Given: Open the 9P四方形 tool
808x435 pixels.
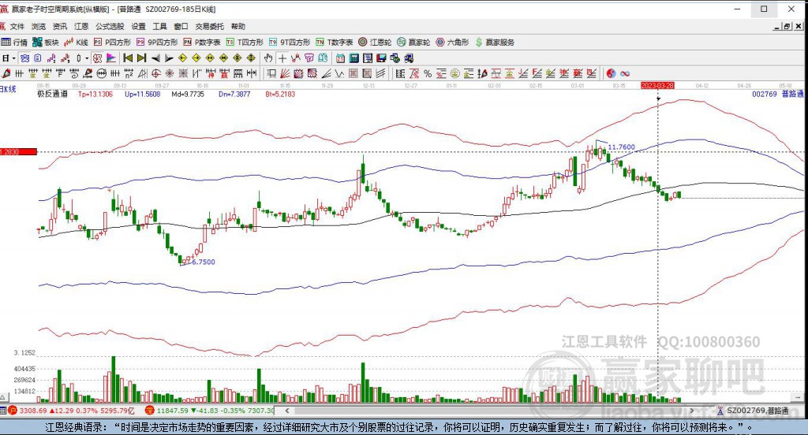Looking at the screenshot, I should [x=157, y=43].
